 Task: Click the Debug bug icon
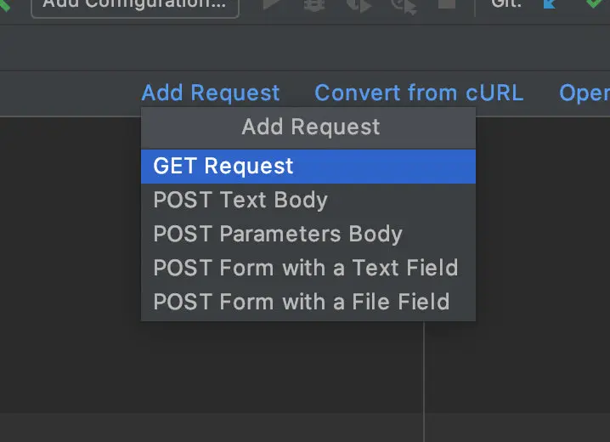pyautogui.click(x=314, y=5)
